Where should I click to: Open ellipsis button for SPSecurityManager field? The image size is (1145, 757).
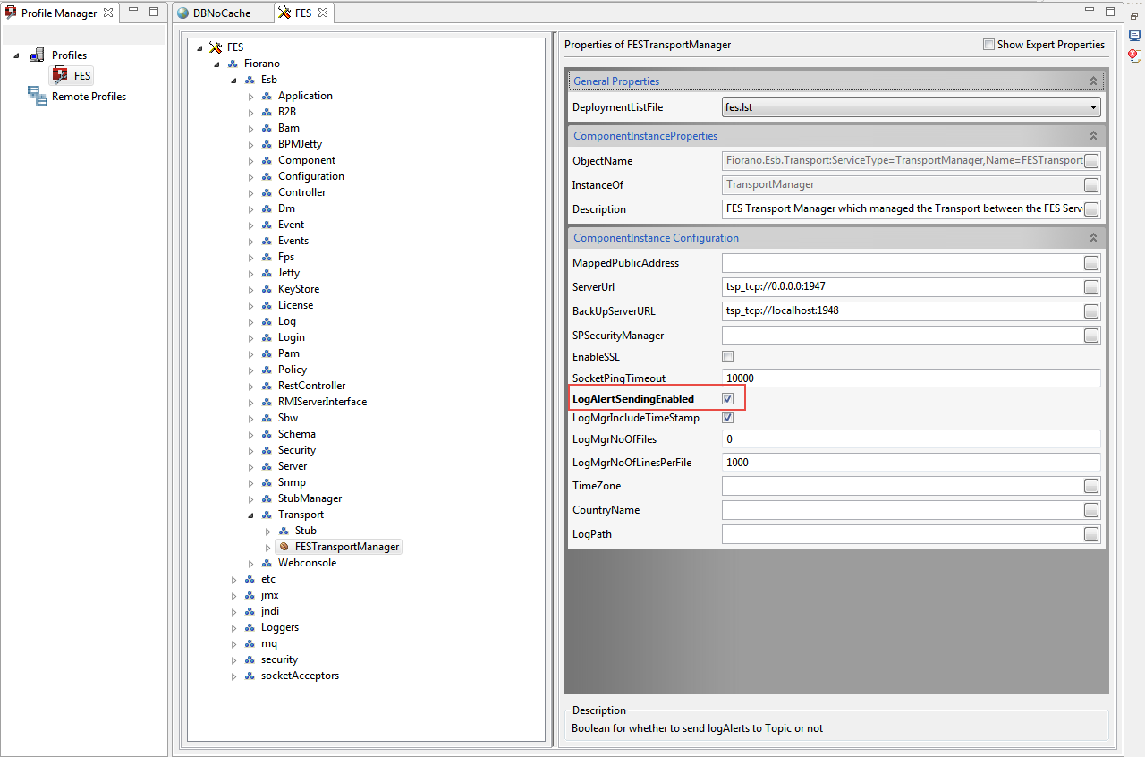pyautogui.click(x=1091, y=336)
